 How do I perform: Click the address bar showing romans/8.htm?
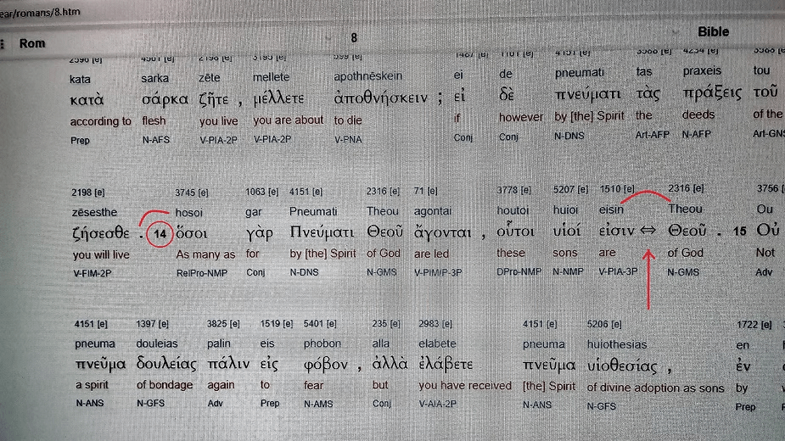coord(51,13)
